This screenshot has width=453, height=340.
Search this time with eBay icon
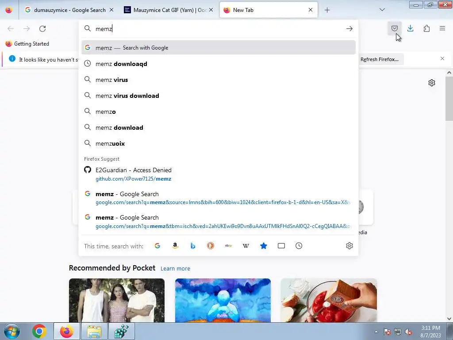228,246
